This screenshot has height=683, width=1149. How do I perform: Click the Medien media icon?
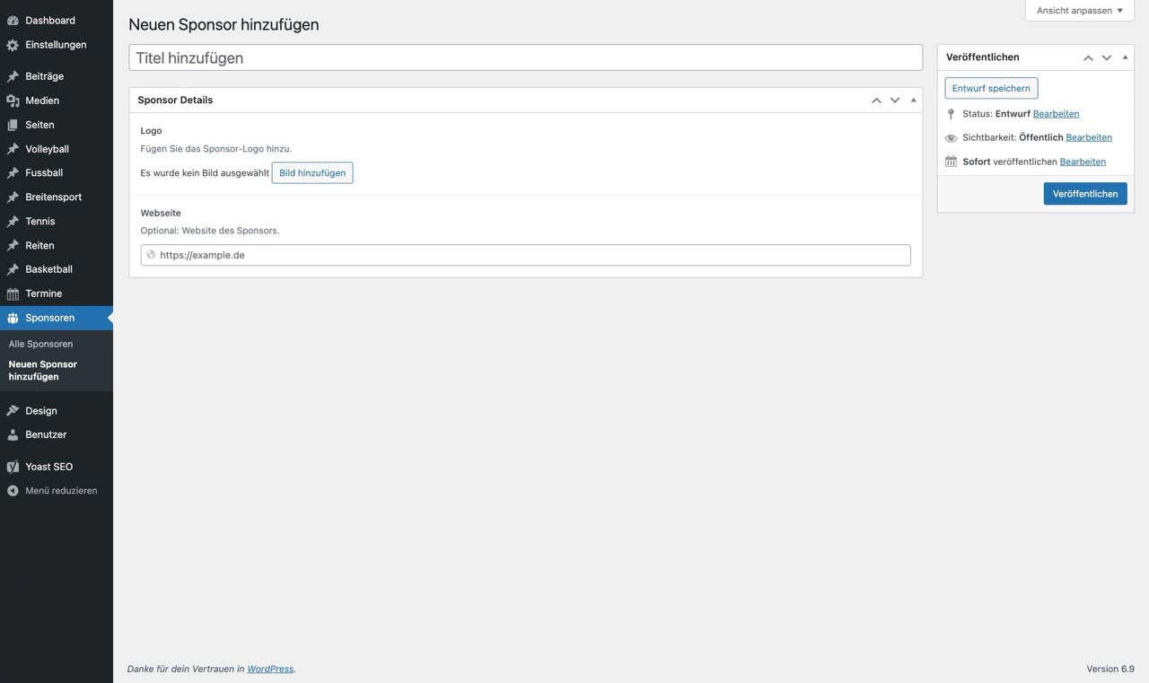tap(13, 101)
